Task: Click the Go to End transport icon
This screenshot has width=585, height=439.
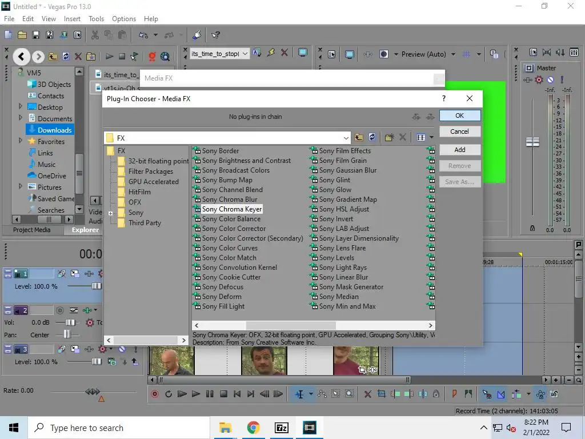Action: click(x=251, y=394)
